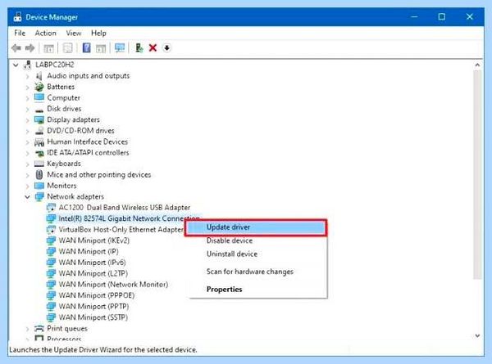This screenshot has height=364, width=492.
Task: Expand Audio inputs and outputs category
Action: pyautogui.click(x=27, y=76)
